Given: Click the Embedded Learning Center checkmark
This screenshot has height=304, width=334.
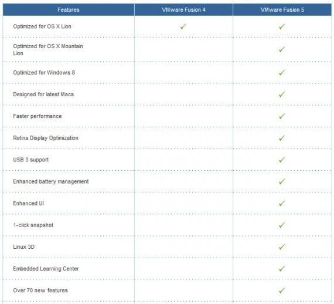Looking at the screenshot, I should (282, 269).
